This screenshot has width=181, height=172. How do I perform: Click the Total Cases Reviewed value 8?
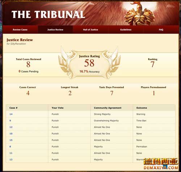point(28,64)
